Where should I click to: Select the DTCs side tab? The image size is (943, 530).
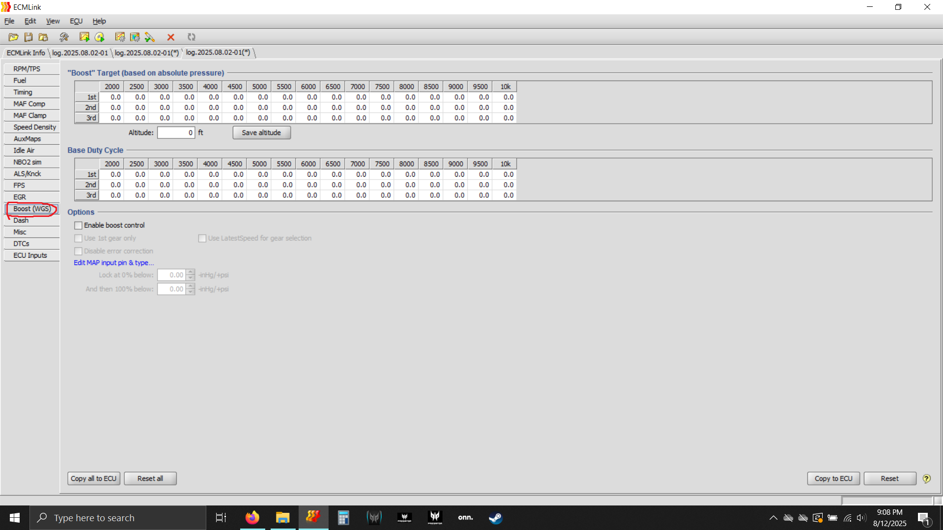pyautogui.click(x=32, y=244)
